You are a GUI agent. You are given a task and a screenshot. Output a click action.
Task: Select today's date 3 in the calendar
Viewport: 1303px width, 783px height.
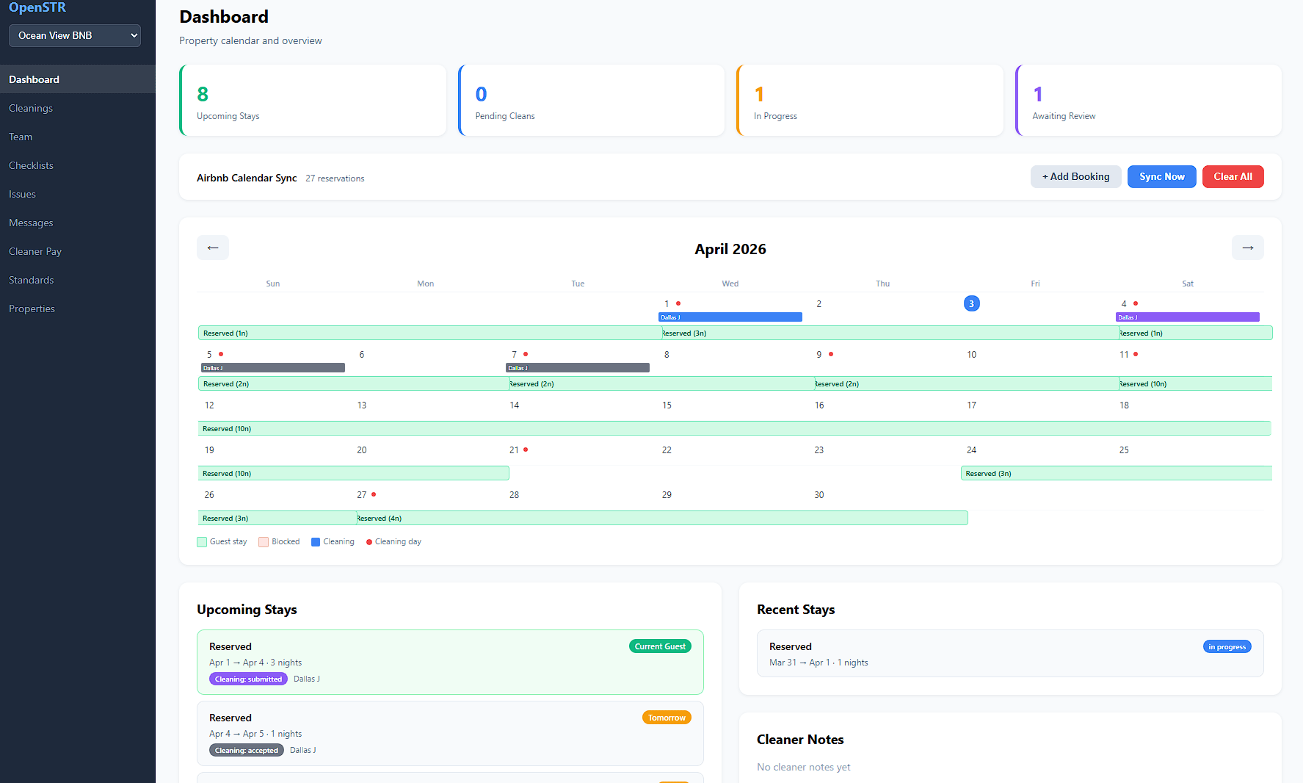click(971, 303)
